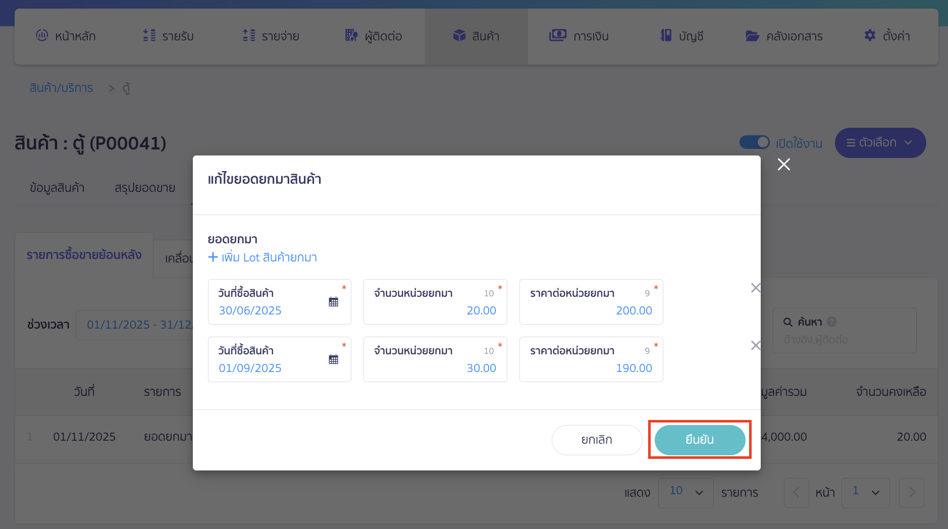Click เพิ่ม Lot สินค้ายกมา link
The width and height of the screenshot is (948, 529).
coord(262,257)
